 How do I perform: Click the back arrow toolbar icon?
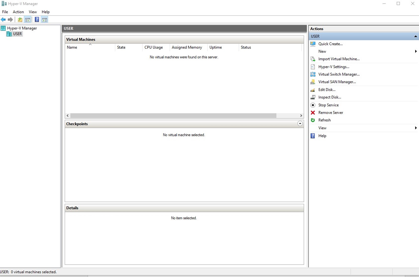[x=3, y=20]
